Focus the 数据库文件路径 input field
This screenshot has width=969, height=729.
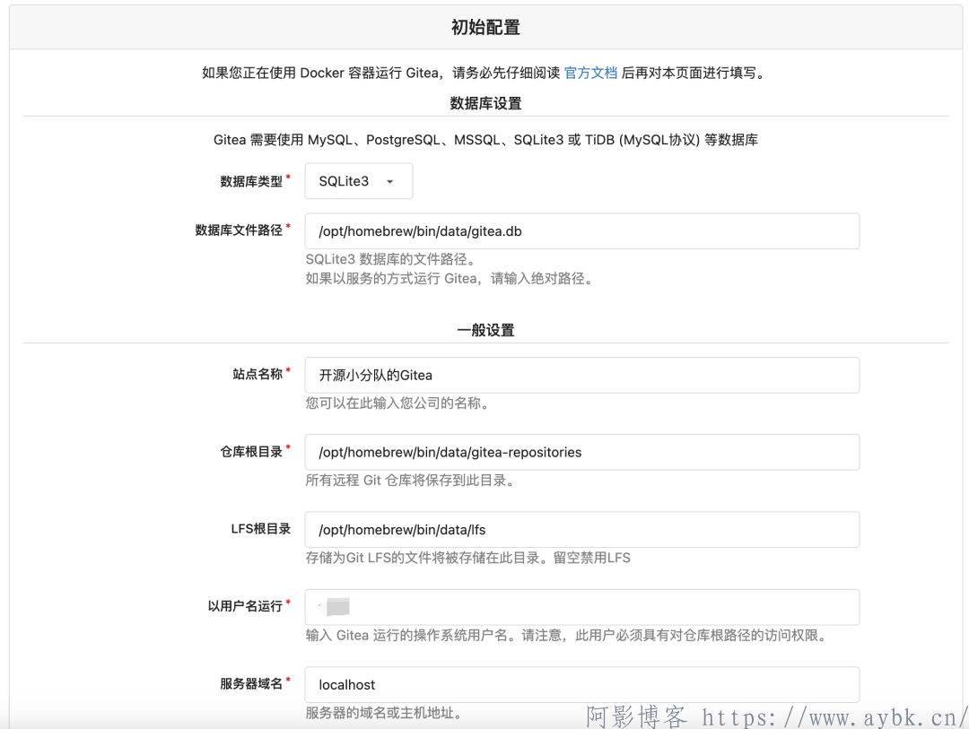point(581,231)
